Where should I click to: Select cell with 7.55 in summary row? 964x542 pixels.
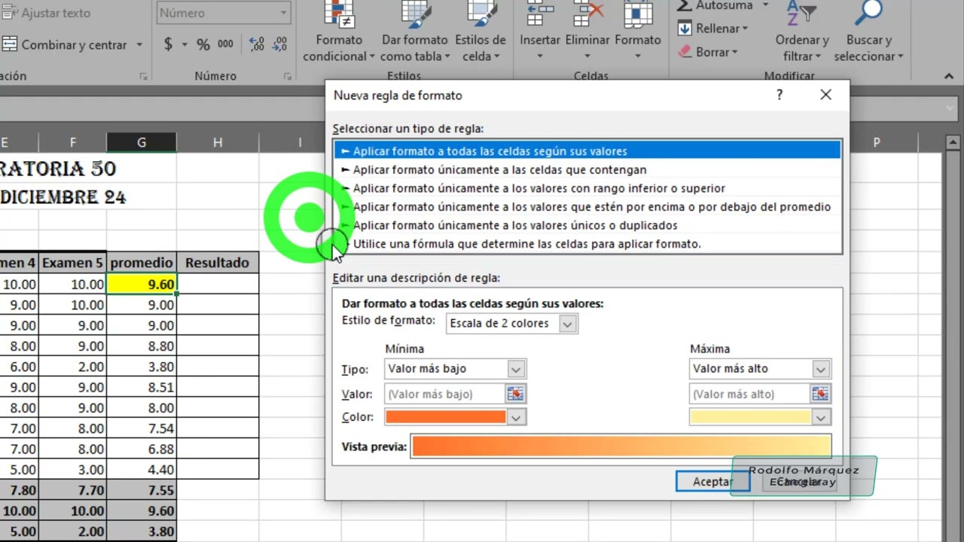click(142, 490)
